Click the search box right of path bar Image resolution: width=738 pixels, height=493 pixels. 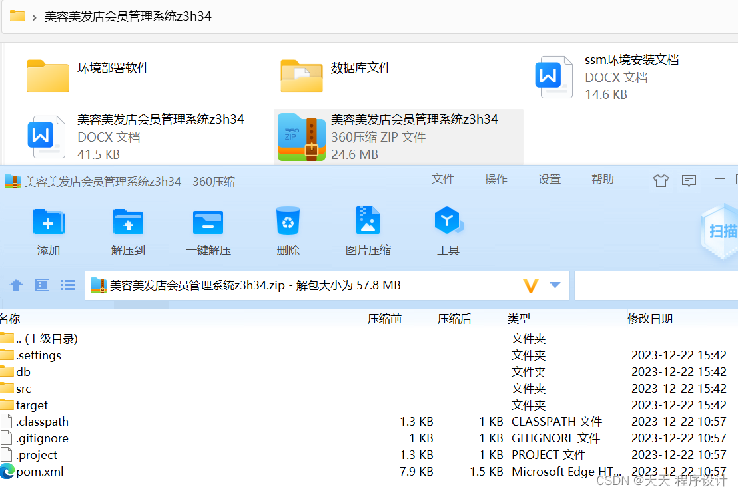656,285
